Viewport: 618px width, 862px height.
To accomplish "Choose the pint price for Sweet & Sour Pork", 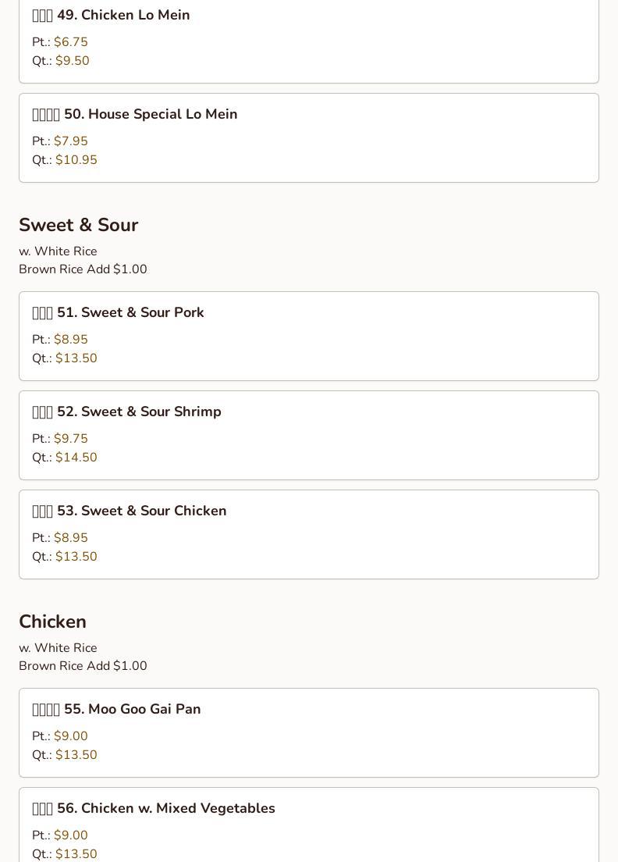I will (x=70, y=340).
